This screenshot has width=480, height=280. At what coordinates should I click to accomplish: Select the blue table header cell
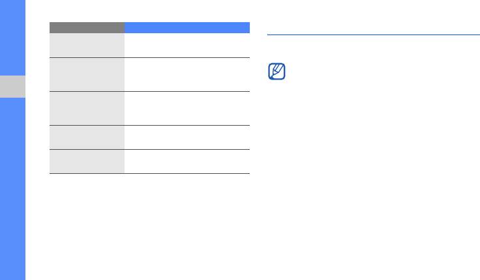pos(187,28)
